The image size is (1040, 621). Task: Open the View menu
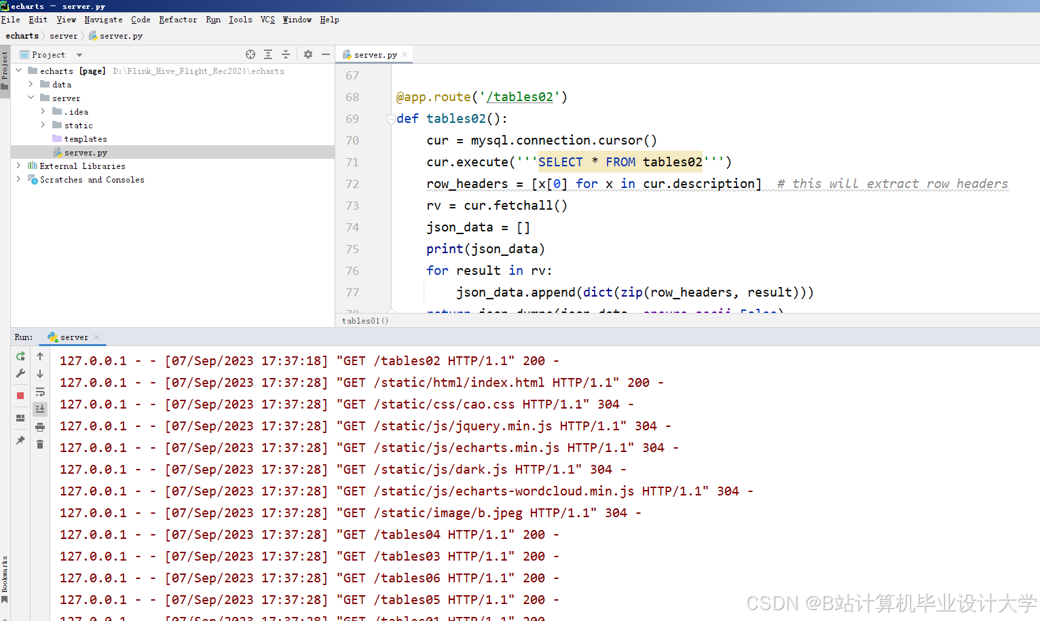(x=66, y=20)
